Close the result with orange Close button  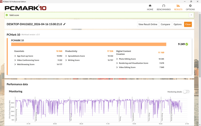pos(188,24)
